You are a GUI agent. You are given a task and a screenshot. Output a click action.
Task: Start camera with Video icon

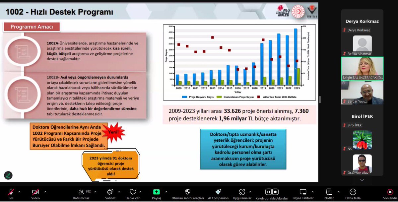click(x=35, y=192)
